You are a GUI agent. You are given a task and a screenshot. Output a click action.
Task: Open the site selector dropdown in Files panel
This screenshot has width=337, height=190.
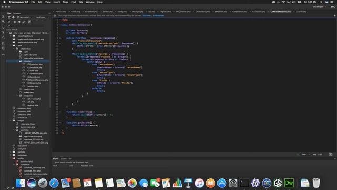(x=25, y=17)
